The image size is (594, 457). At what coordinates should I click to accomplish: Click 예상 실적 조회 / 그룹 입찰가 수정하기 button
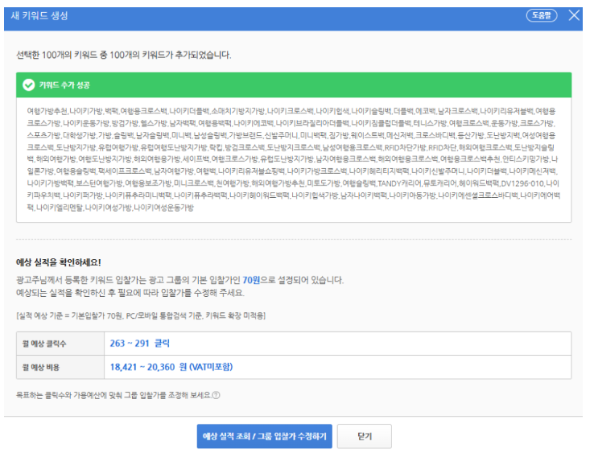point(264,436)
